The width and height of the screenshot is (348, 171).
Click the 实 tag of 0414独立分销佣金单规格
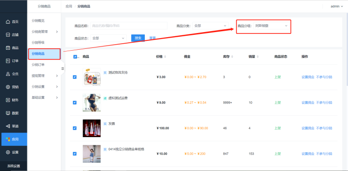pos(105,150)
